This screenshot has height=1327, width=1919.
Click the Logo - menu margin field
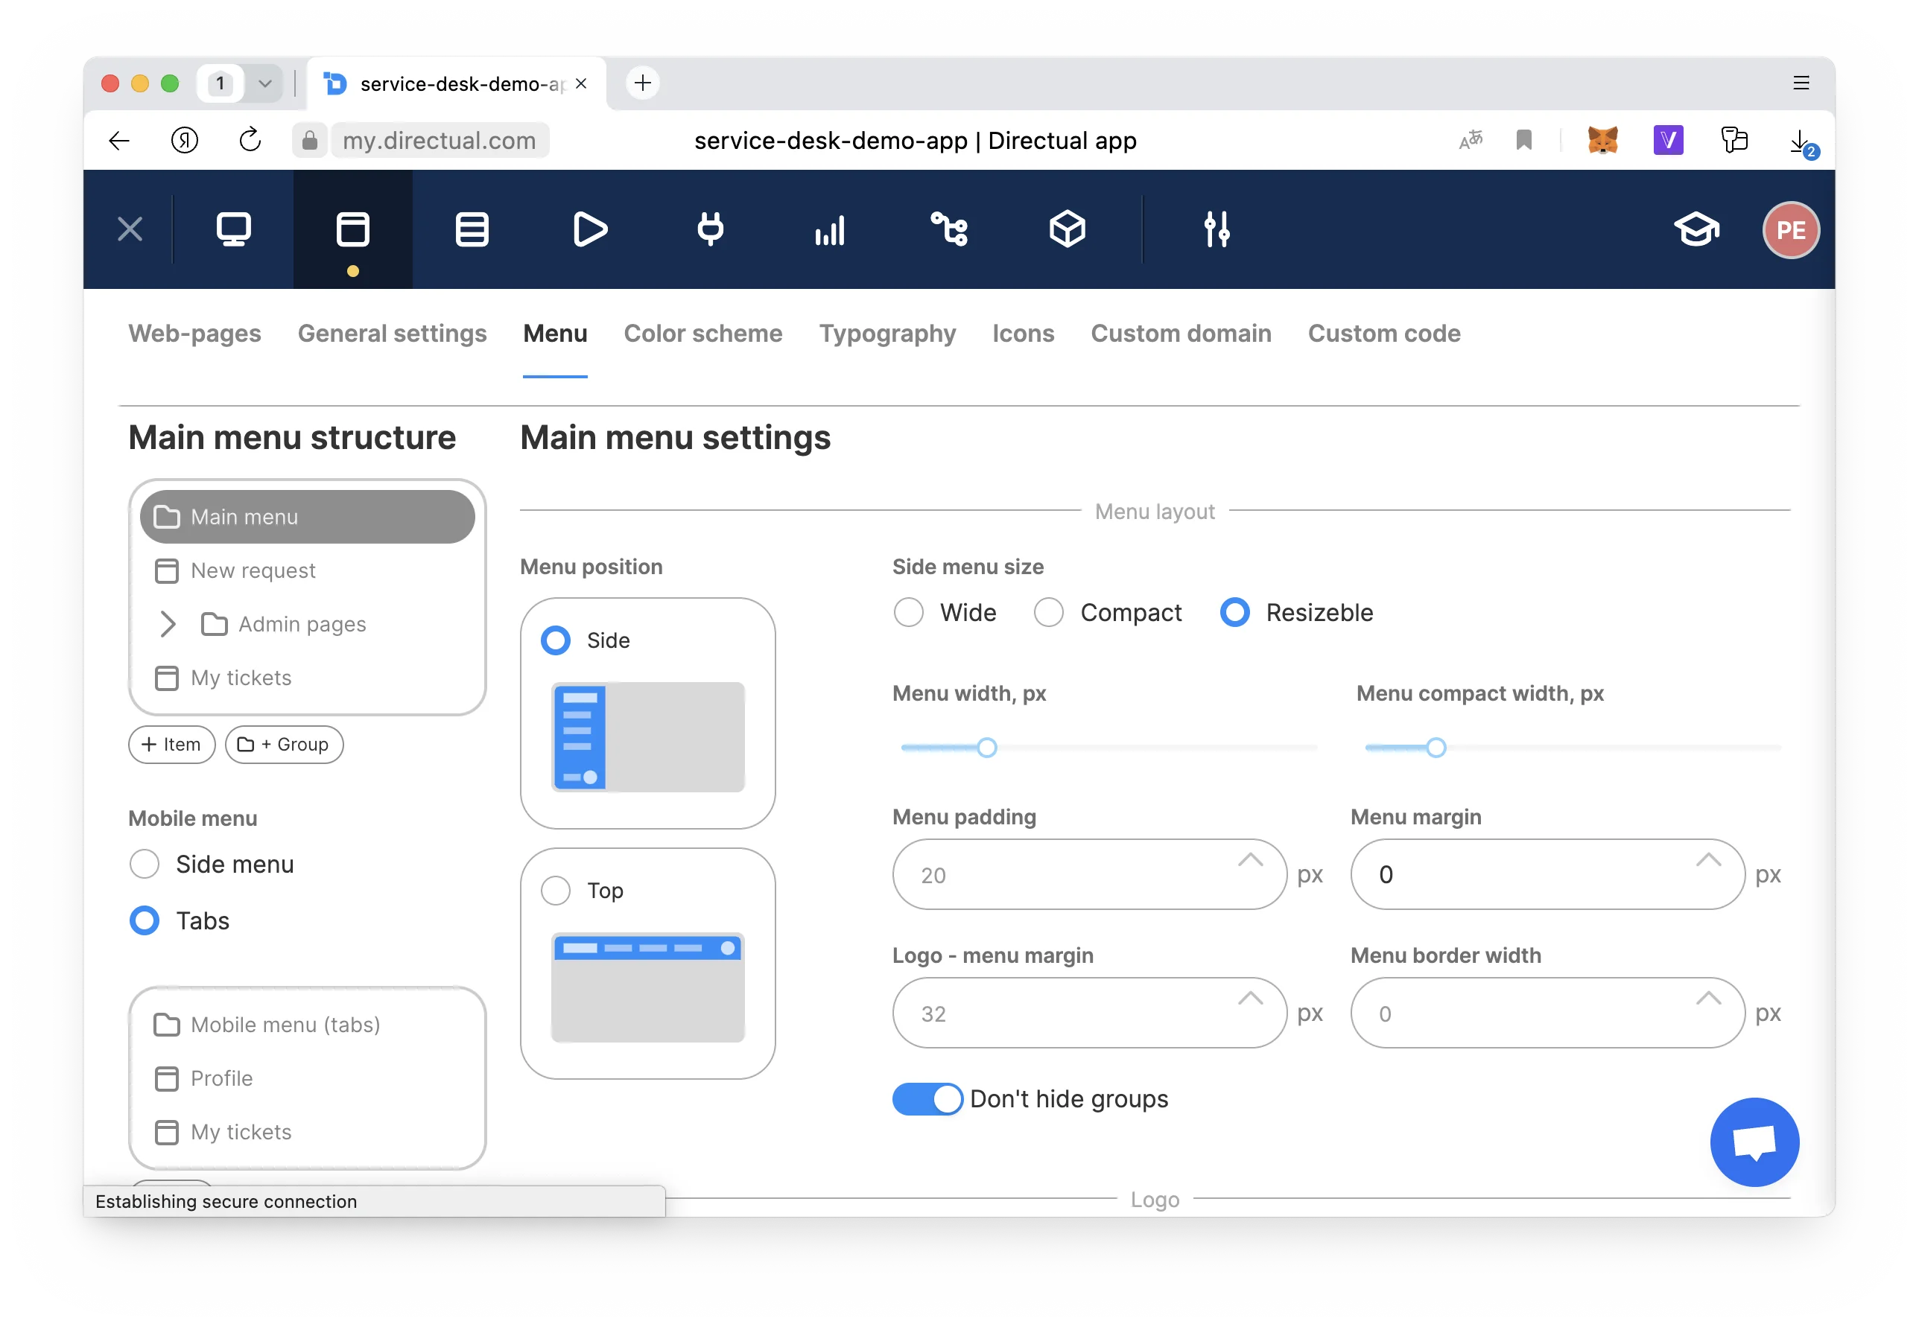1073,1013
